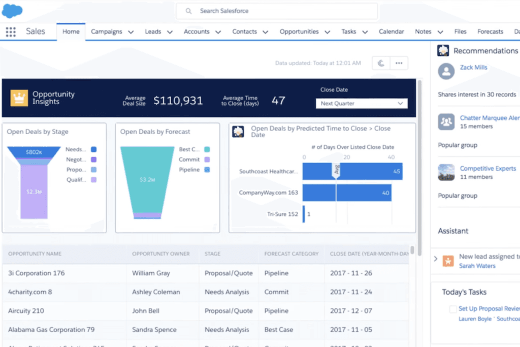The width and height of the screenshot is (520, 347).
Task: Click the Proposal legend swatch
Action: tap(94, 170)
